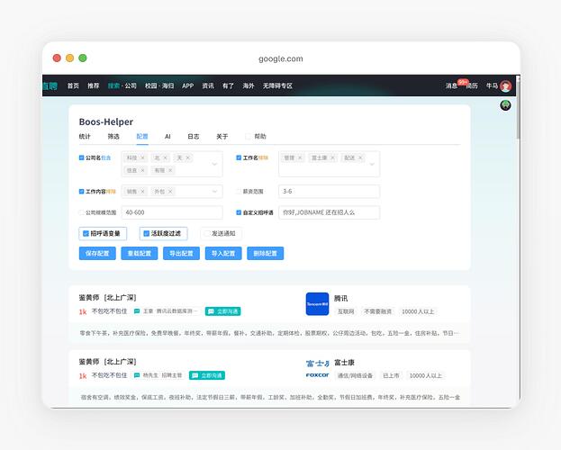Toggle the 工作名 checkbox
Image resolution: width=561 pixels, height=450 pixels.
pos(239,157)
